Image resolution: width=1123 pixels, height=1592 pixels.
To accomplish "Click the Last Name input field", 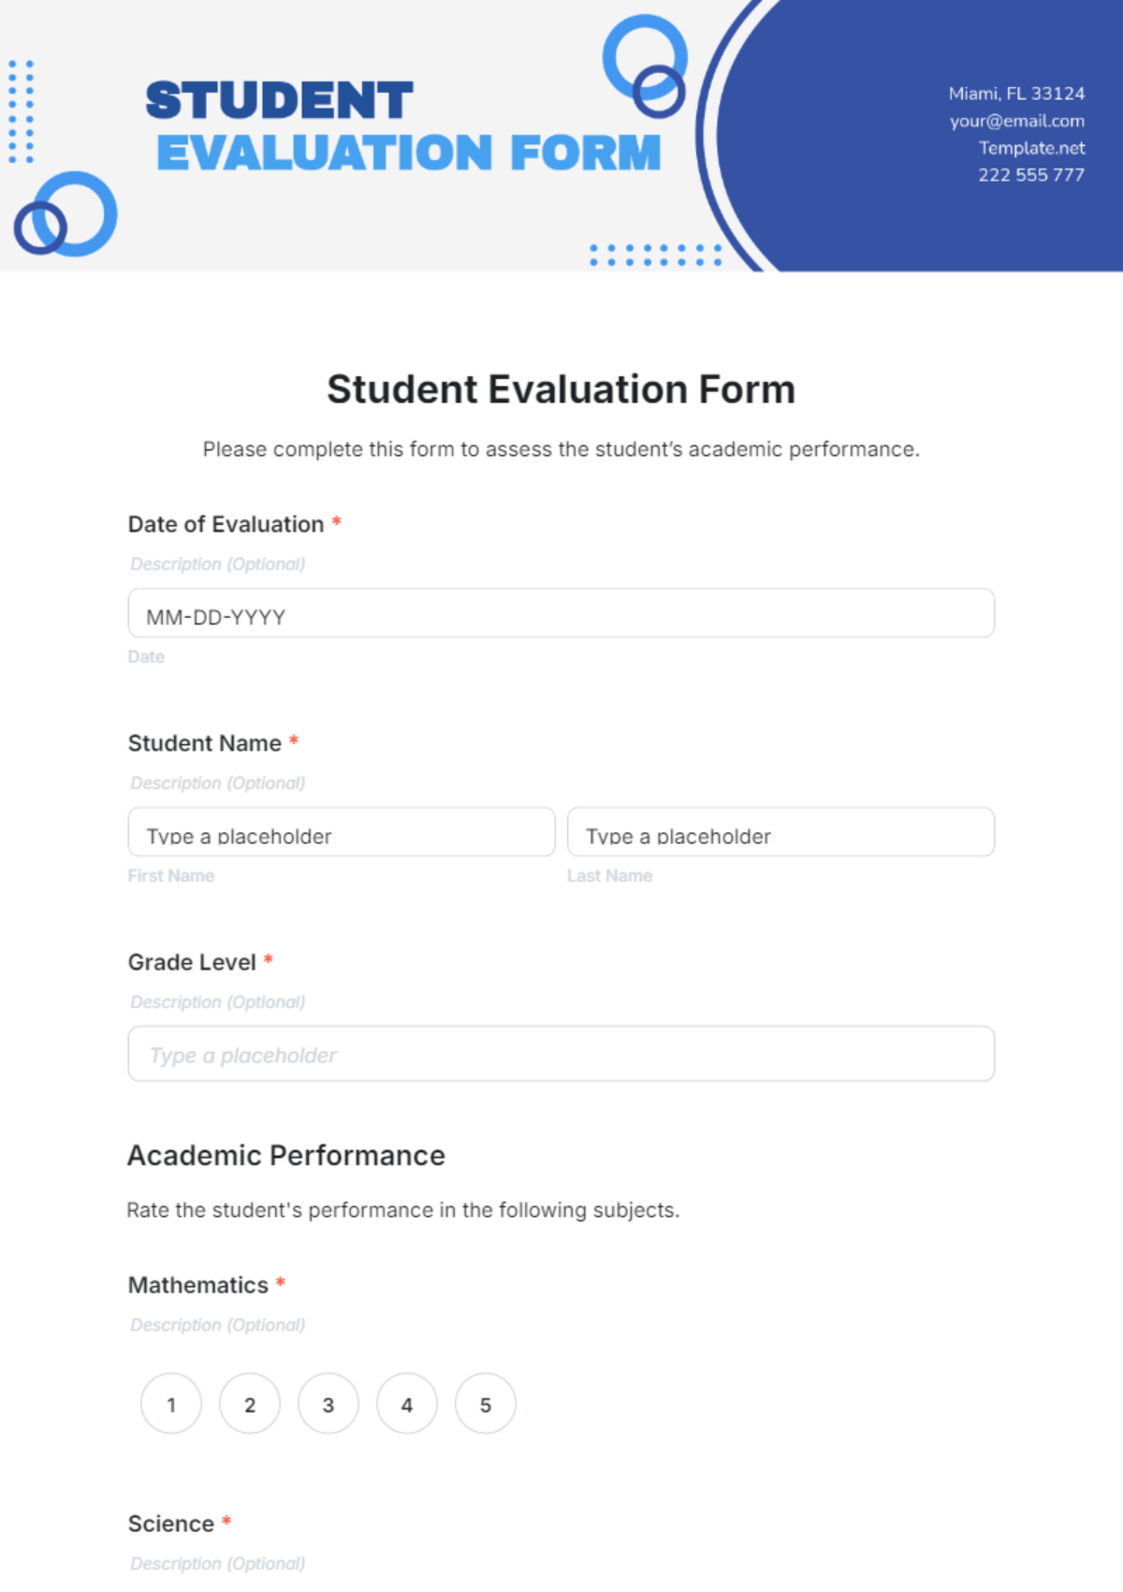I will tap(780, 832).
